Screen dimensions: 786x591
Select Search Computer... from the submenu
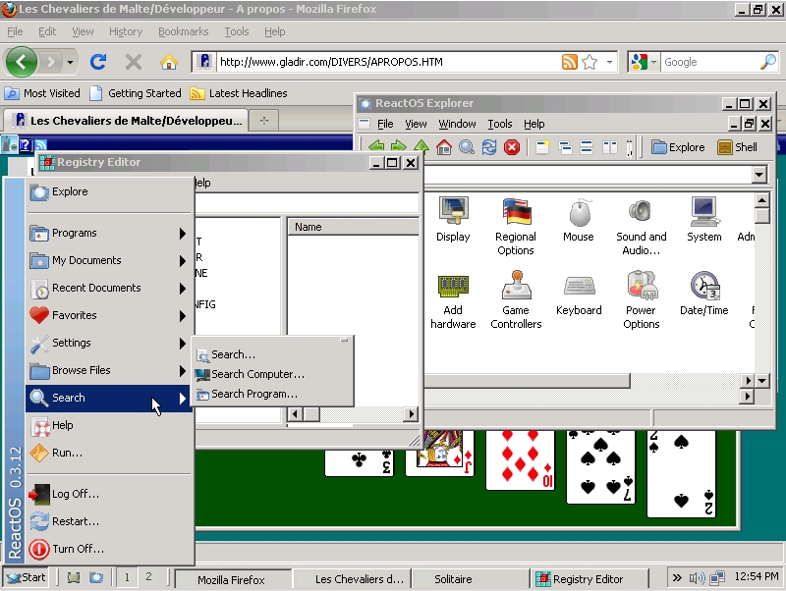pos(257,374)
